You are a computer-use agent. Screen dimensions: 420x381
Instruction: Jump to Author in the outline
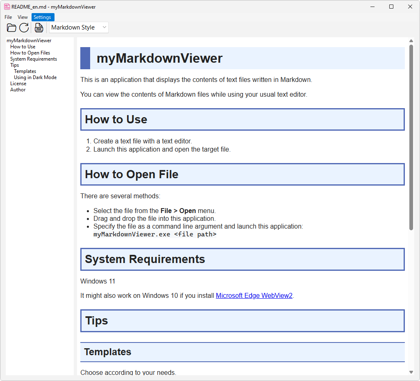point(18,90)
